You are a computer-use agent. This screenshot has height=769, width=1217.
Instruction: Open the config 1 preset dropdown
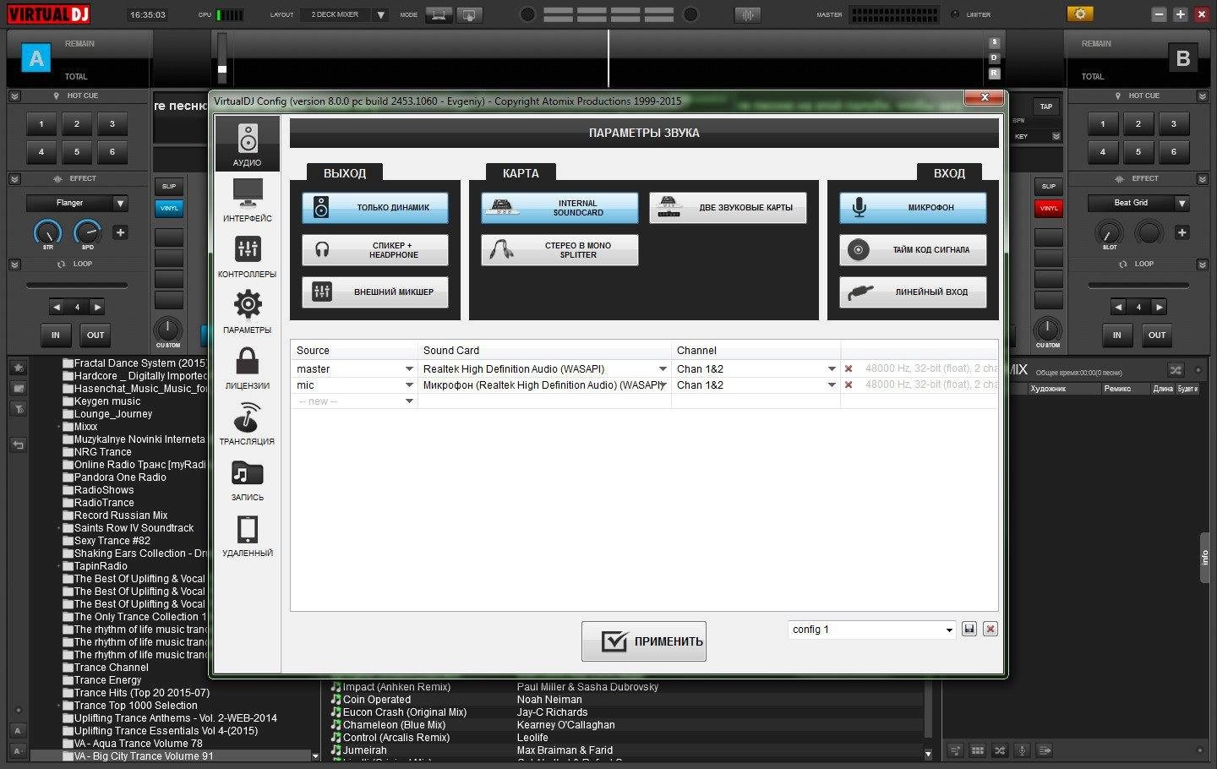coord(949,630)
